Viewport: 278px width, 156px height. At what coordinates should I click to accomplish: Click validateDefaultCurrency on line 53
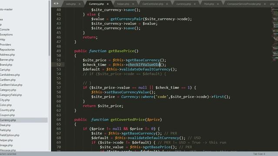(146, 69)
